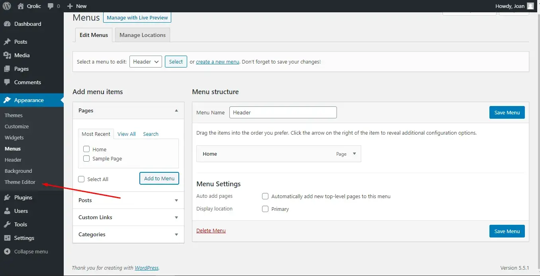540x276 pixels.
Task: Click the comments bubble icon in admin bar
Action: coord(51,6)
